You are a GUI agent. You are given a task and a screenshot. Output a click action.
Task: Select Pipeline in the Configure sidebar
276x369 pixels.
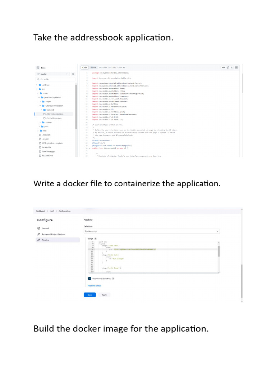[x=58, y=240]
